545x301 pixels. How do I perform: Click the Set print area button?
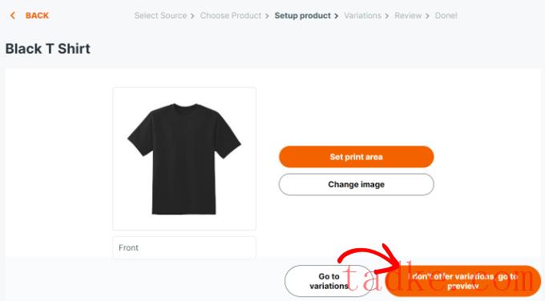357,157
